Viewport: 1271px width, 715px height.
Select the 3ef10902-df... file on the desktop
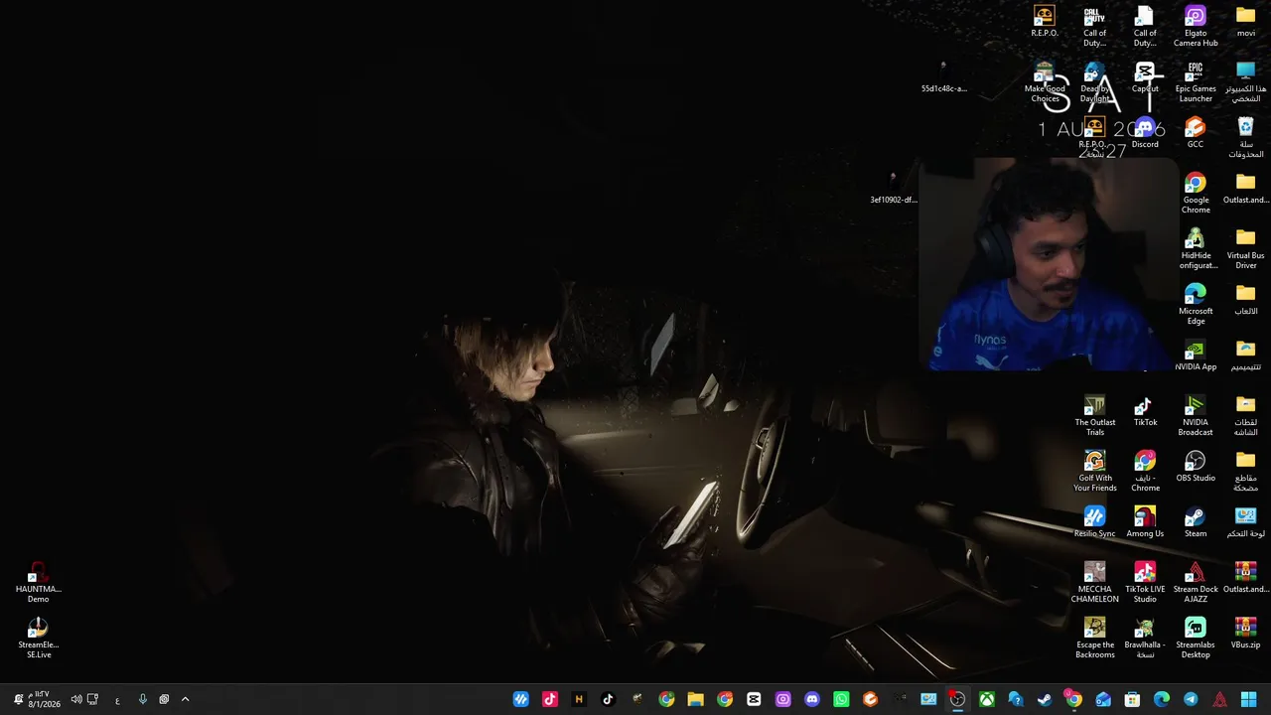point(893,189)
